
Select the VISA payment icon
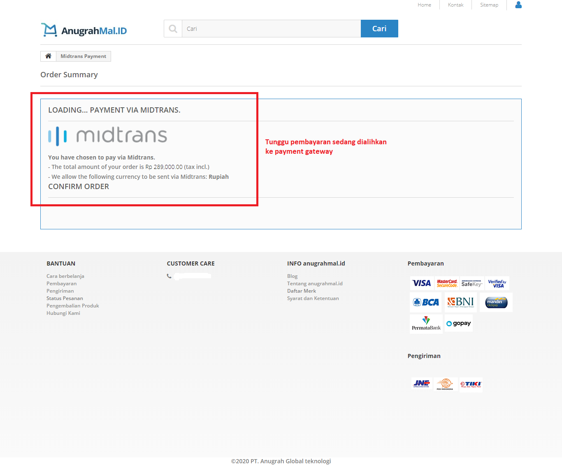(x=421, y=283)
